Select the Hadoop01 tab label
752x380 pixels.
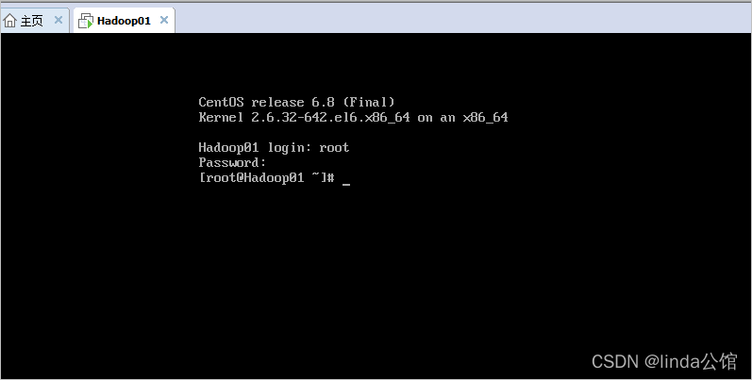[124, 20]
